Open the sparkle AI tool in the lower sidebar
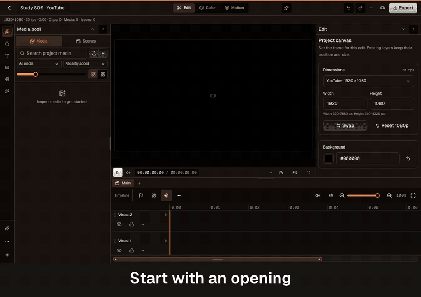The image size is (421, 297). coord(7,228)
